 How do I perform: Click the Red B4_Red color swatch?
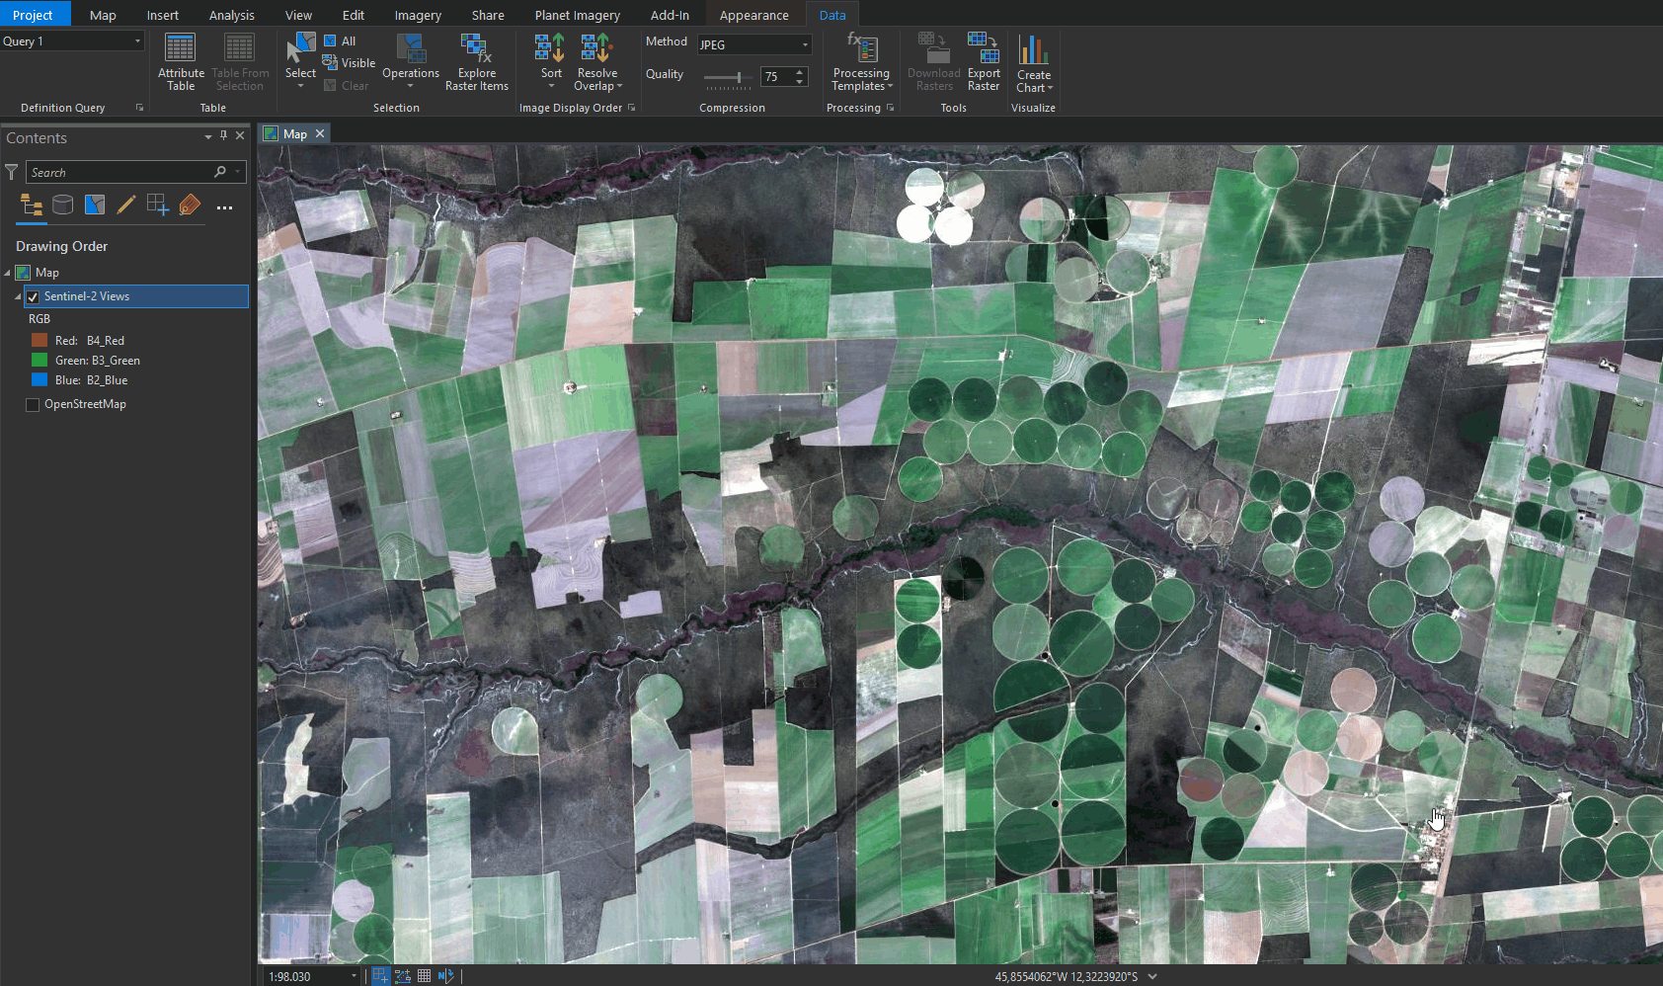(x=40, y=341)
